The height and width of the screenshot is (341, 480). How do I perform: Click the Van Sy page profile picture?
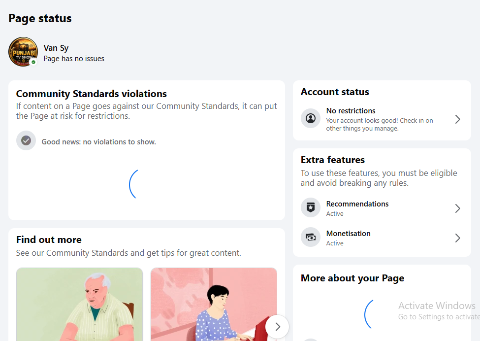tap(23, 52)
